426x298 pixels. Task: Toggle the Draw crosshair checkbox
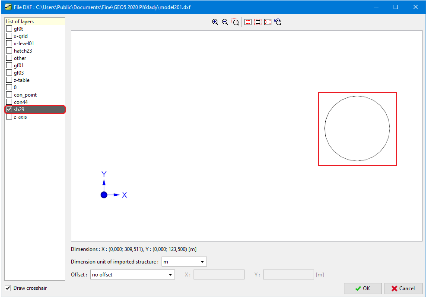[x=8, y=288]
